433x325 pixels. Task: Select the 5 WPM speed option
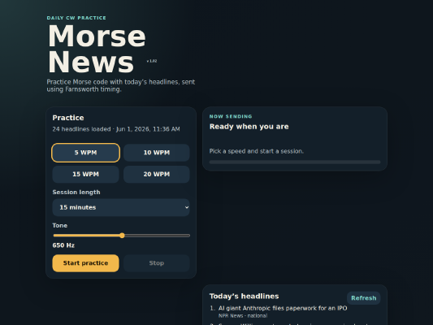[85, 153]
